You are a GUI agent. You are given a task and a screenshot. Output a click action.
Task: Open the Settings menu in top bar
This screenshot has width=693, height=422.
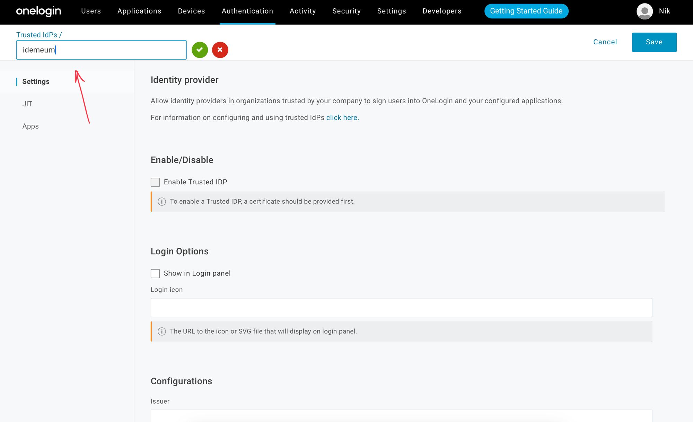click(x=392, y=11)
